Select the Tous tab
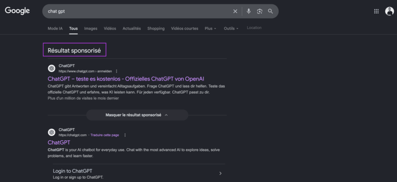The width and height of the screenshot is (397, 182). 73,29
